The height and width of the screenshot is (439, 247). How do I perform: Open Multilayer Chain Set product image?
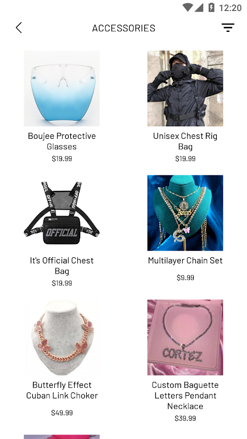pyautogui.click(x=185, y=213)
